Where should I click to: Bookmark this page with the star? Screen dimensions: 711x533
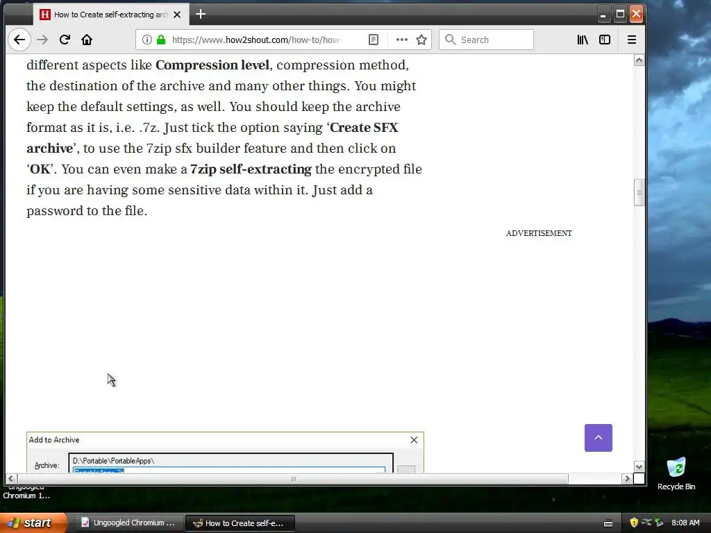coord(421,40)
